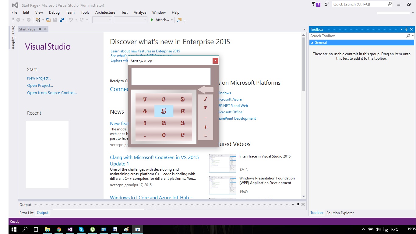Click the calculator plus button

(x=206, y=127)
